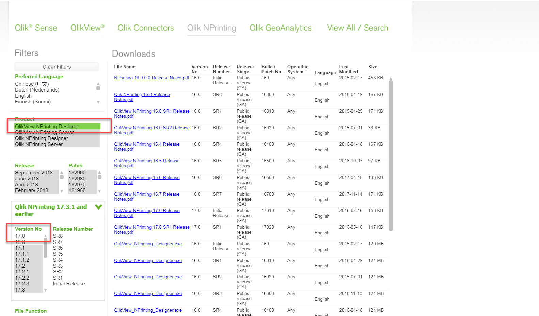
Task: Click the Version No list down arrow
Action: click(45, 290)
